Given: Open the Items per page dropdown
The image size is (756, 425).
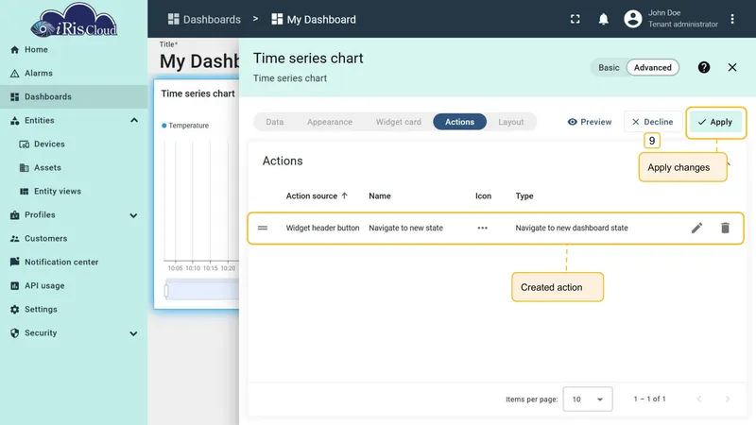Looking at the screenshot, I should (x=588, y=399).
